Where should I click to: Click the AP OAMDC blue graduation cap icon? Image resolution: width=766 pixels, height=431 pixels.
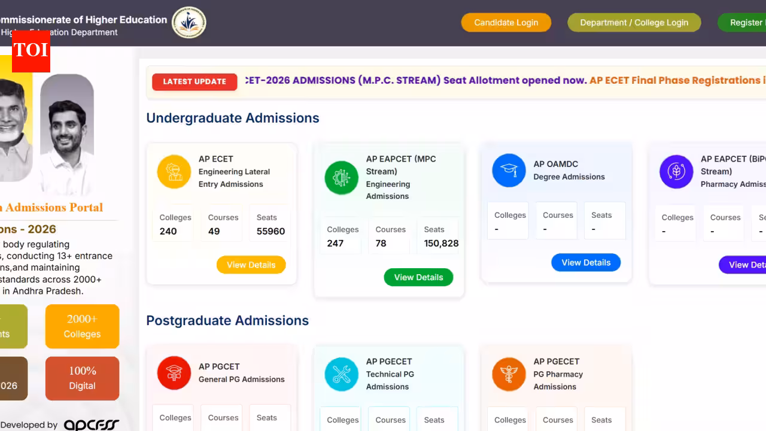point(509,170)
